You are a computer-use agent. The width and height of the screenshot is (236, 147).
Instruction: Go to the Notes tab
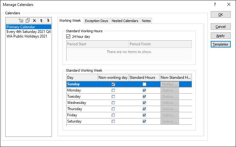point(146,21)
